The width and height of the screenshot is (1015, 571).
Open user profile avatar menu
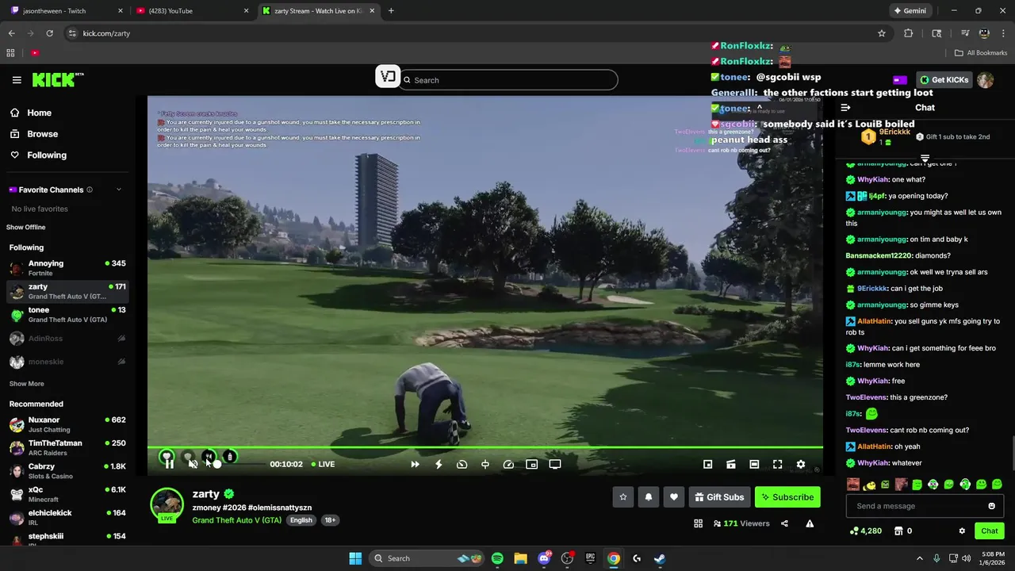985,80
